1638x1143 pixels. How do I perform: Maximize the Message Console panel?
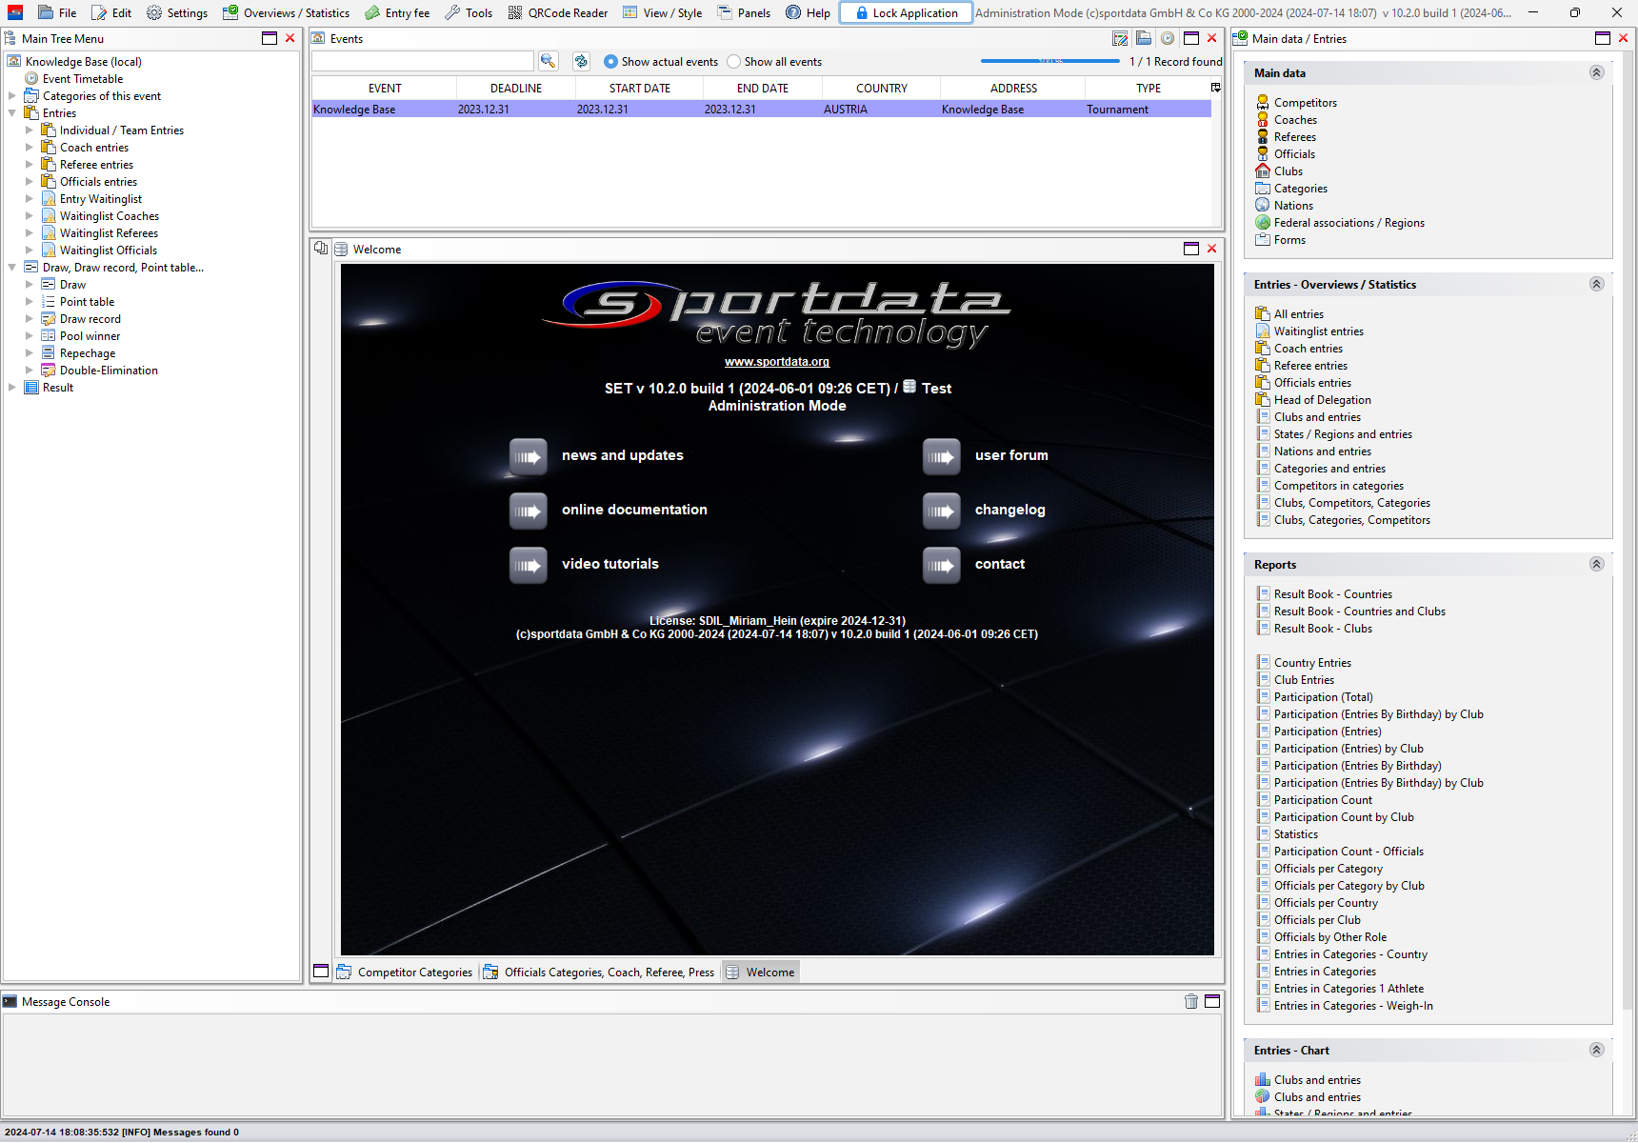tap(1212, 1001)
